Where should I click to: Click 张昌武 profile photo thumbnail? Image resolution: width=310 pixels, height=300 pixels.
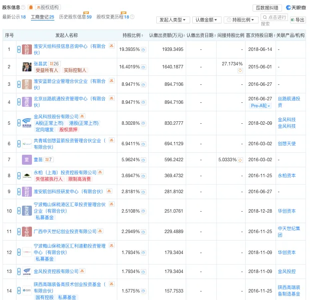coord(27,67)
